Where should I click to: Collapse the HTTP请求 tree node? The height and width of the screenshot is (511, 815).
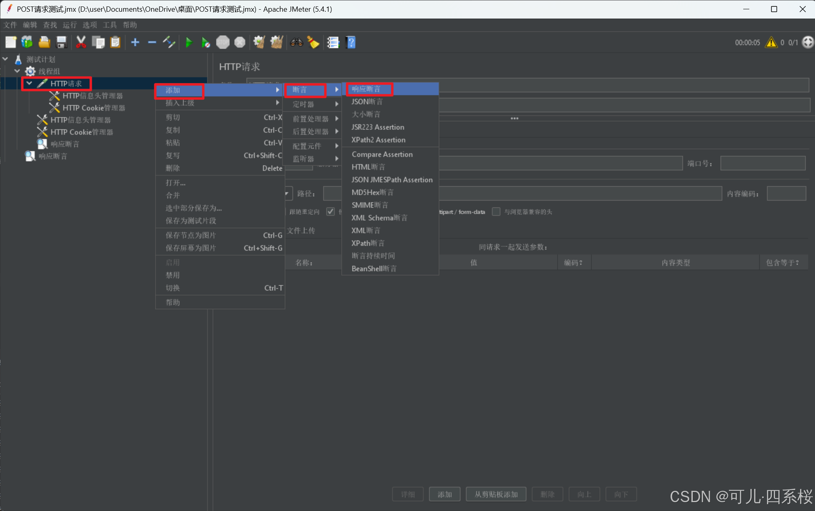click(29, 83)
